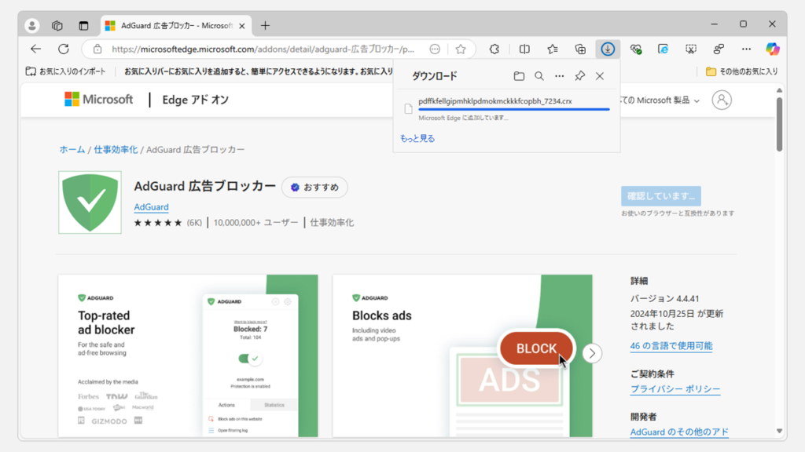Viewport: 805px width, 452px height.
Task: Click the Browser essentials heart icon
Action: [635, 49]
